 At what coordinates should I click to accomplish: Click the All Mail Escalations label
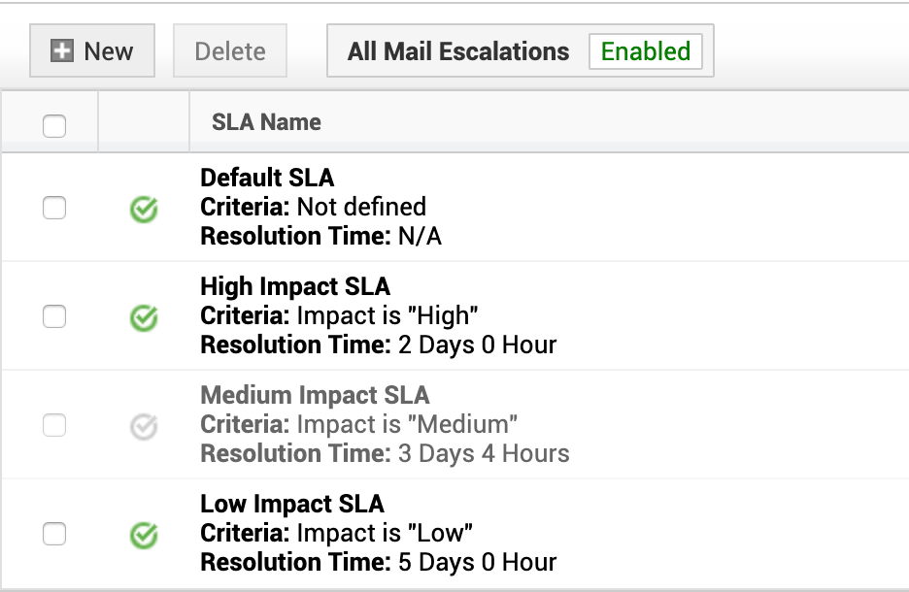click(458, 51)
